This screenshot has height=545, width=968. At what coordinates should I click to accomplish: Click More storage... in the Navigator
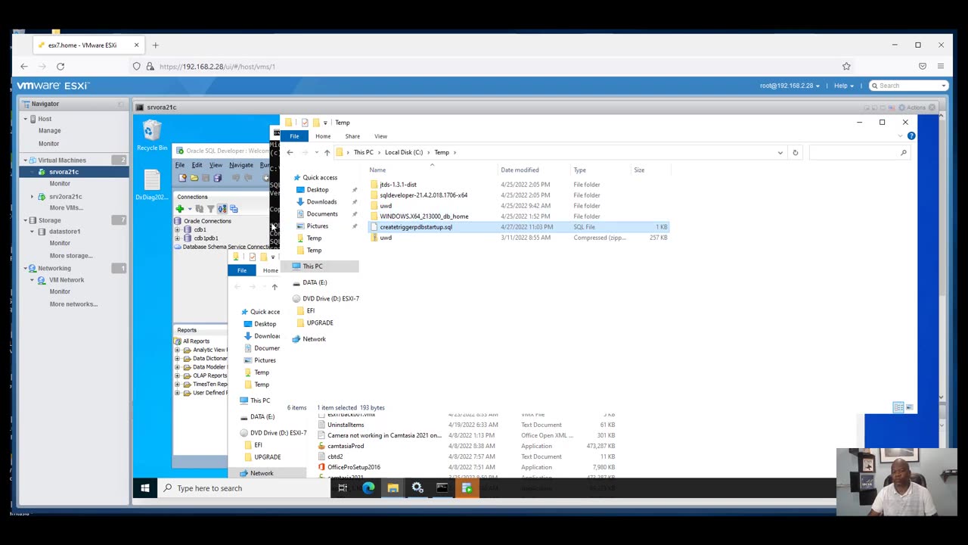coord(71,256)
